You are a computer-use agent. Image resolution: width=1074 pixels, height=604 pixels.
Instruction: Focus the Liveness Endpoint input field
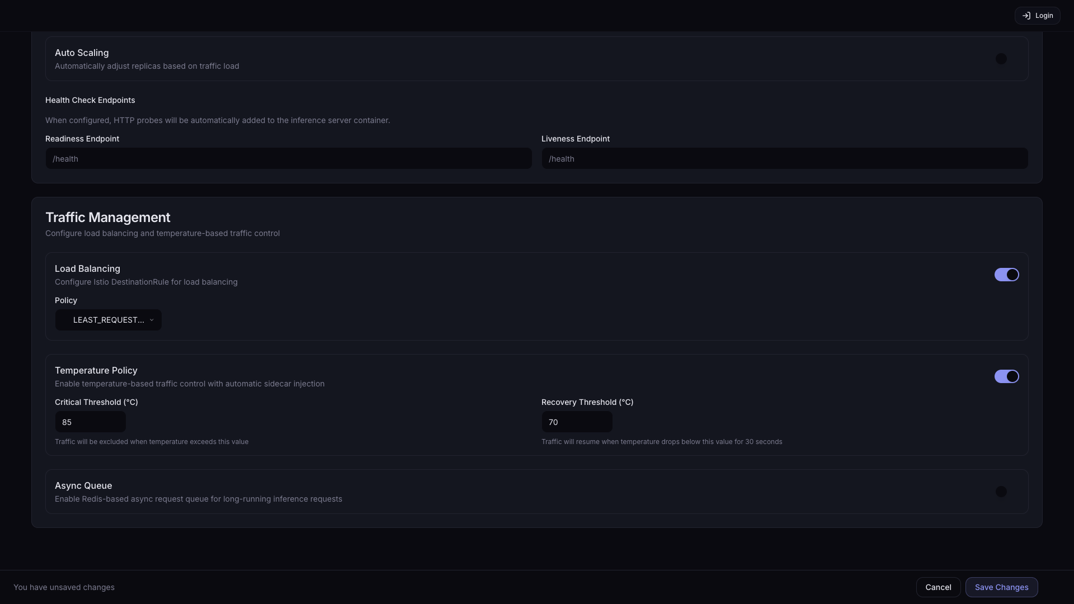pyautogui.click(x=785, y=158)
